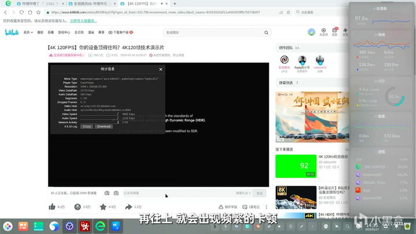Like the video with the thumbs-up icon
Image resolution: width=416 pixels, height=234 pixels.
pyautogui.click(x=52, y=207)
